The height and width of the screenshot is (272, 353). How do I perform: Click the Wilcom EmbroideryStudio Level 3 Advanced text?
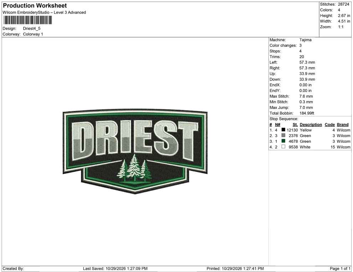click(x=44, y=12)
